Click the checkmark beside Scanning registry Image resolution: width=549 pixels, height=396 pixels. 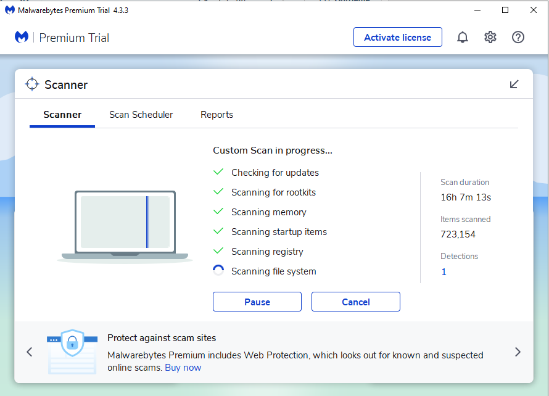pos(218,250)
